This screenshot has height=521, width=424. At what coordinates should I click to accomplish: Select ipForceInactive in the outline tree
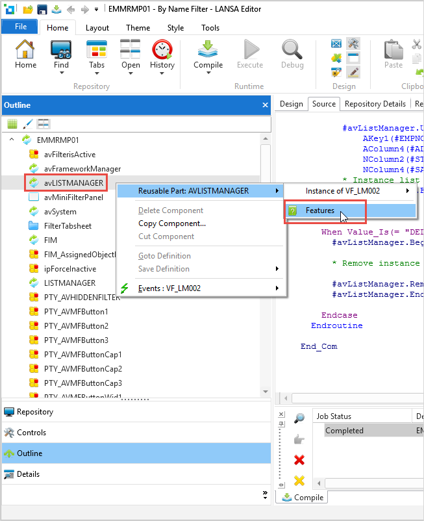click(x=70, y=269)
